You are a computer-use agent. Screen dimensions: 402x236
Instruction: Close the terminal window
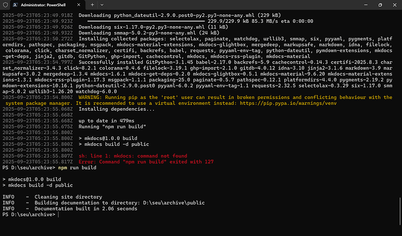point(394,5)
